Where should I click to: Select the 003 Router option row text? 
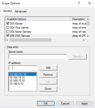(x=16, y=24)
